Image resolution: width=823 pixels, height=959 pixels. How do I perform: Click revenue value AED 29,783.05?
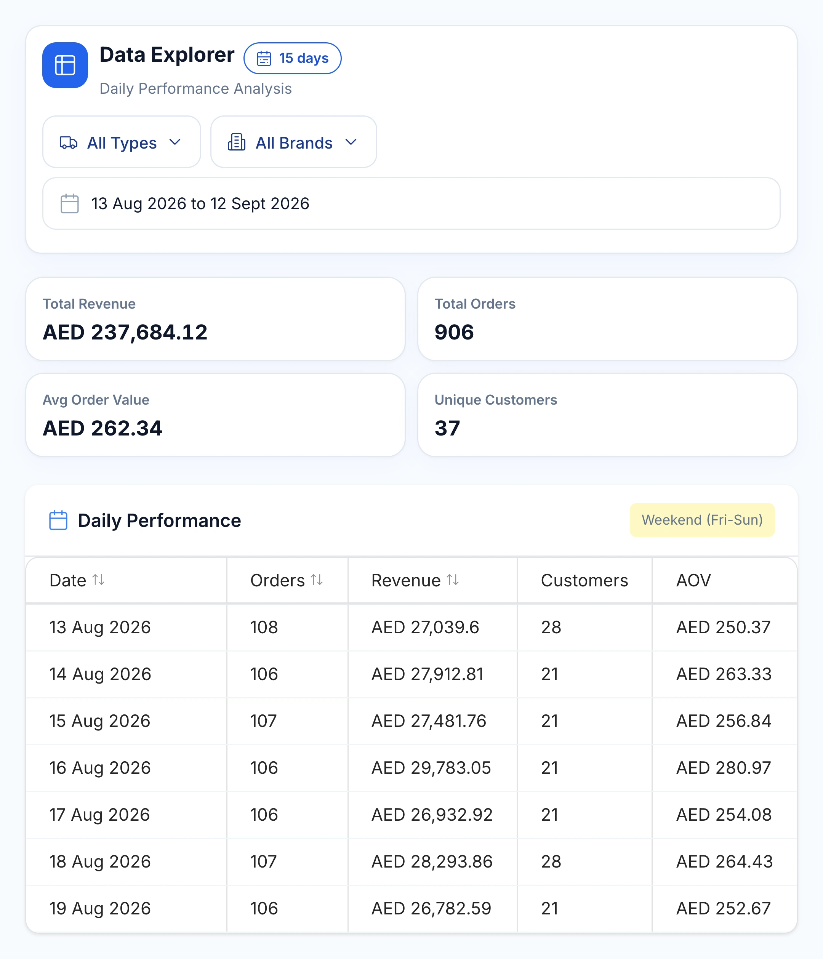(x=431, y=767)
